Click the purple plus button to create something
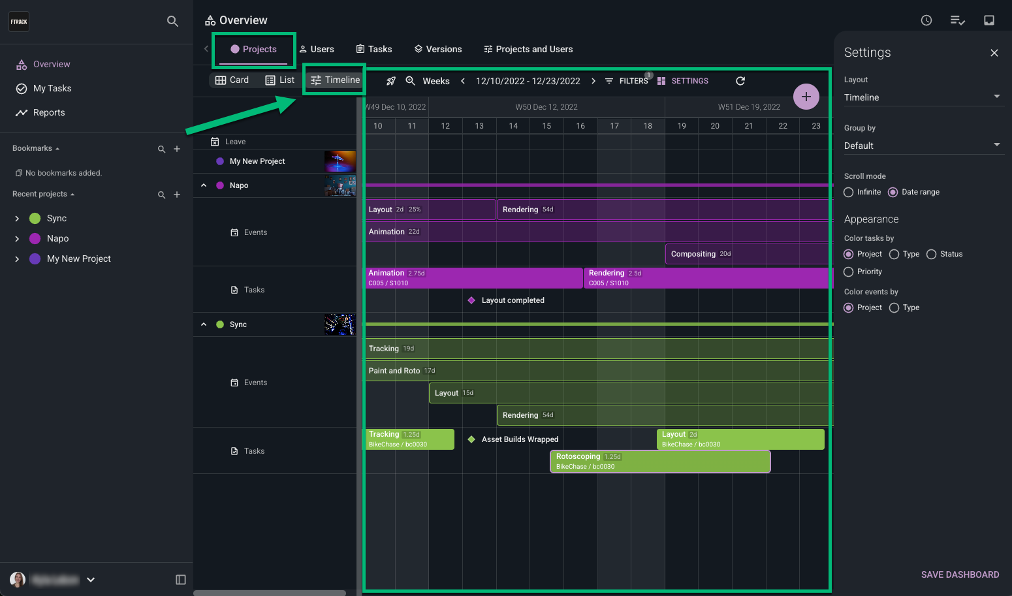Image resolution: width=1012 pixels, height=596 pixels. tap(806, 96)
